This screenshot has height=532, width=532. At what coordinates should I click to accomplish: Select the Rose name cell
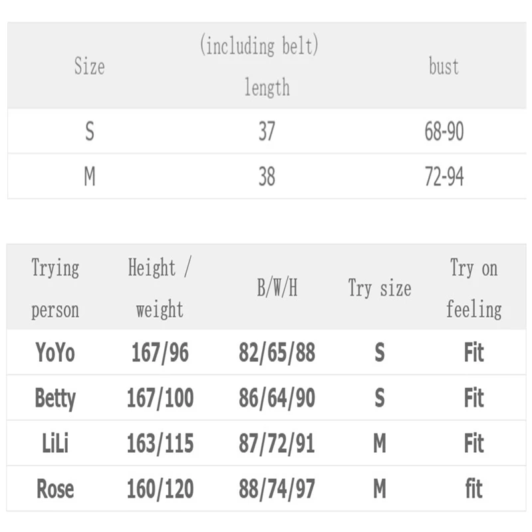pyautogui.click(x=55, y=489)
